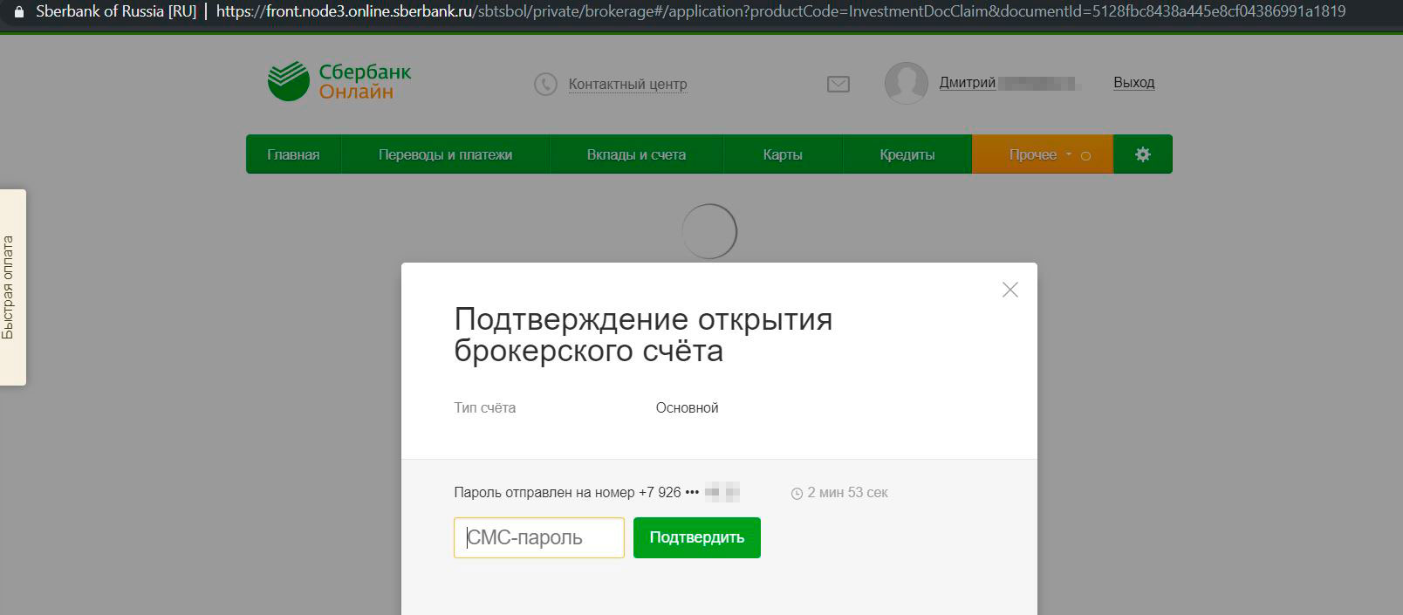Click the Sberbank Online logo

[339, 81]
